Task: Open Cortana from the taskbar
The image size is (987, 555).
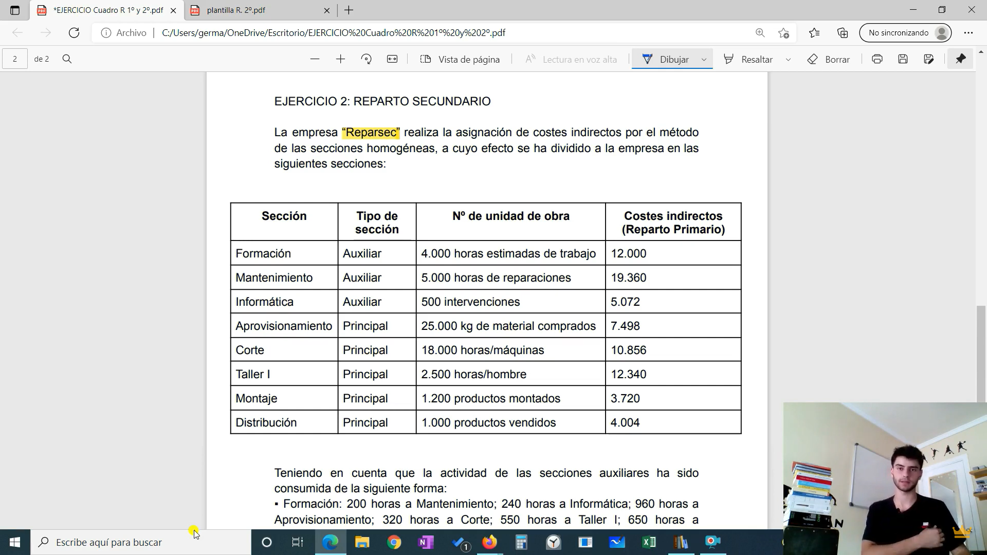Action: click(x=266, y=542)
